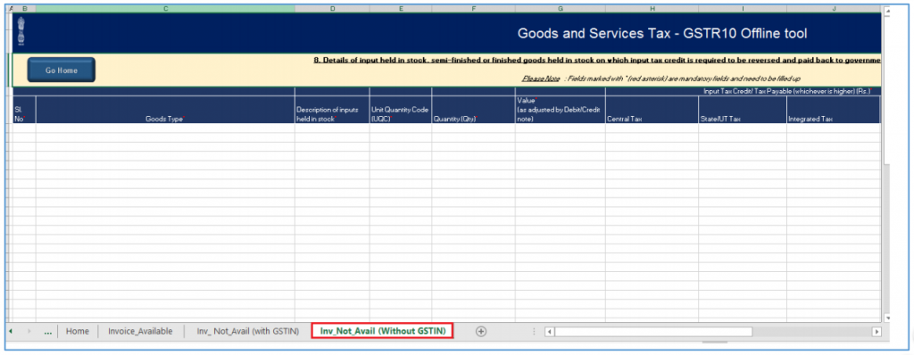This screenshot has height=355, width=914.
Task: Add a new sheet with plus icon
Action: click(x=481, y=331)
